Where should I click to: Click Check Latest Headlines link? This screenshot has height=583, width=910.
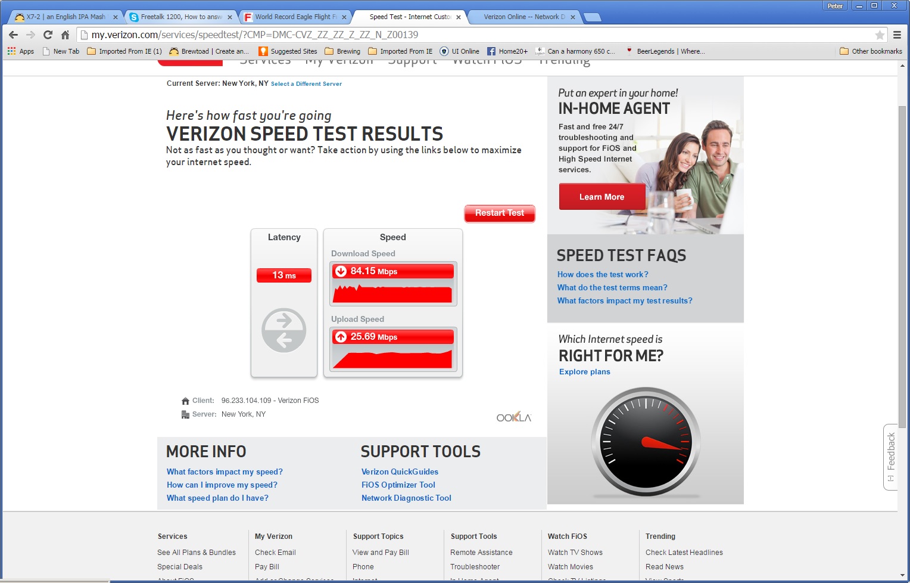(684, 553)
